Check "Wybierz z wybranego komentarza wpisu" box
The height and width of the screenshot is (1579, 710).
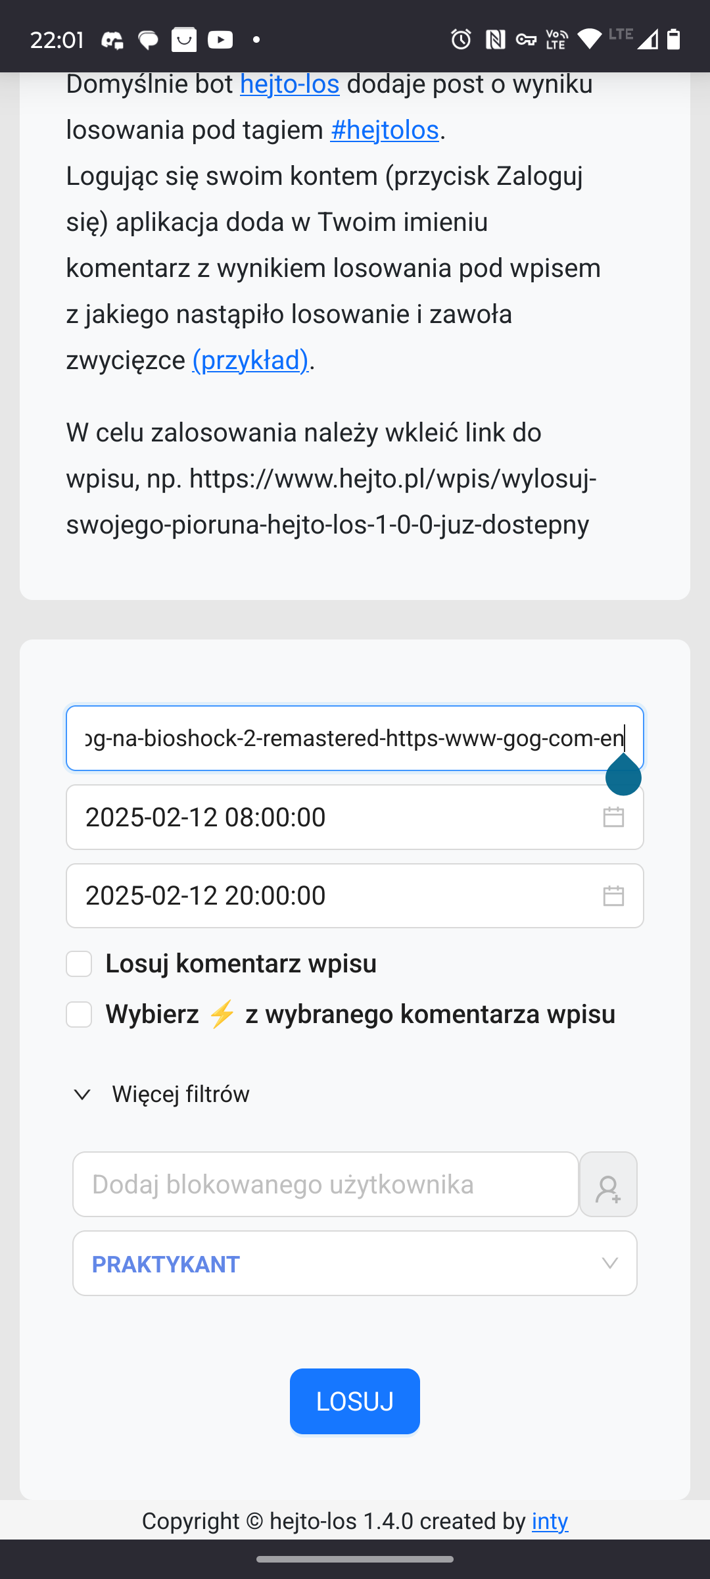(x=79, y=1015)
